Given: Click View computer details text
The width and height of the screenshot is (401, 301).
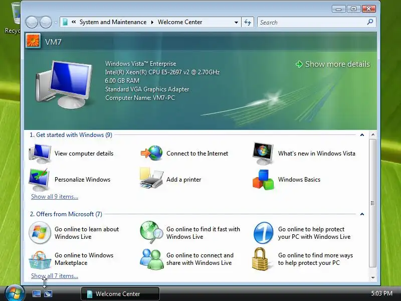Looking at the screenshot, I should [84, 154].
